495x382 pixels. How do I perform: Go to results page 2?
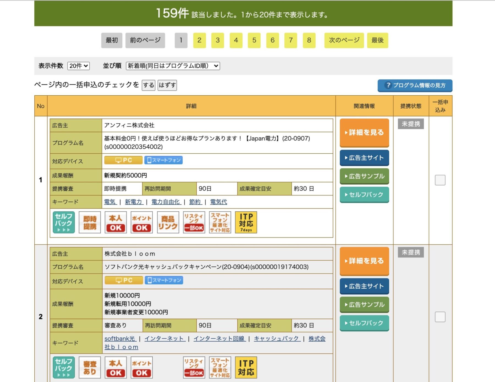click(x=199, y=40)
